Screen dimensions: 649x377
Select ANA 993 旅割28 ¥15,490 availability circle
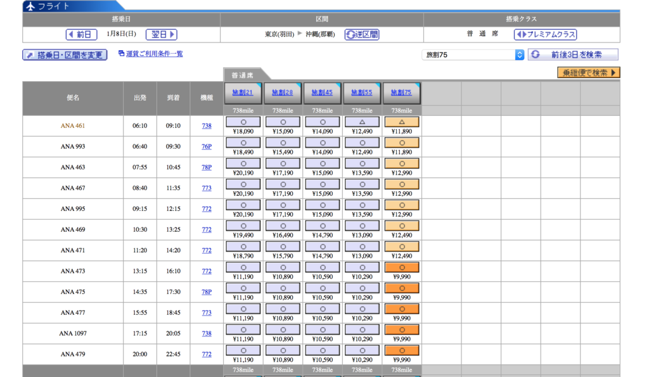pos(283,143)
